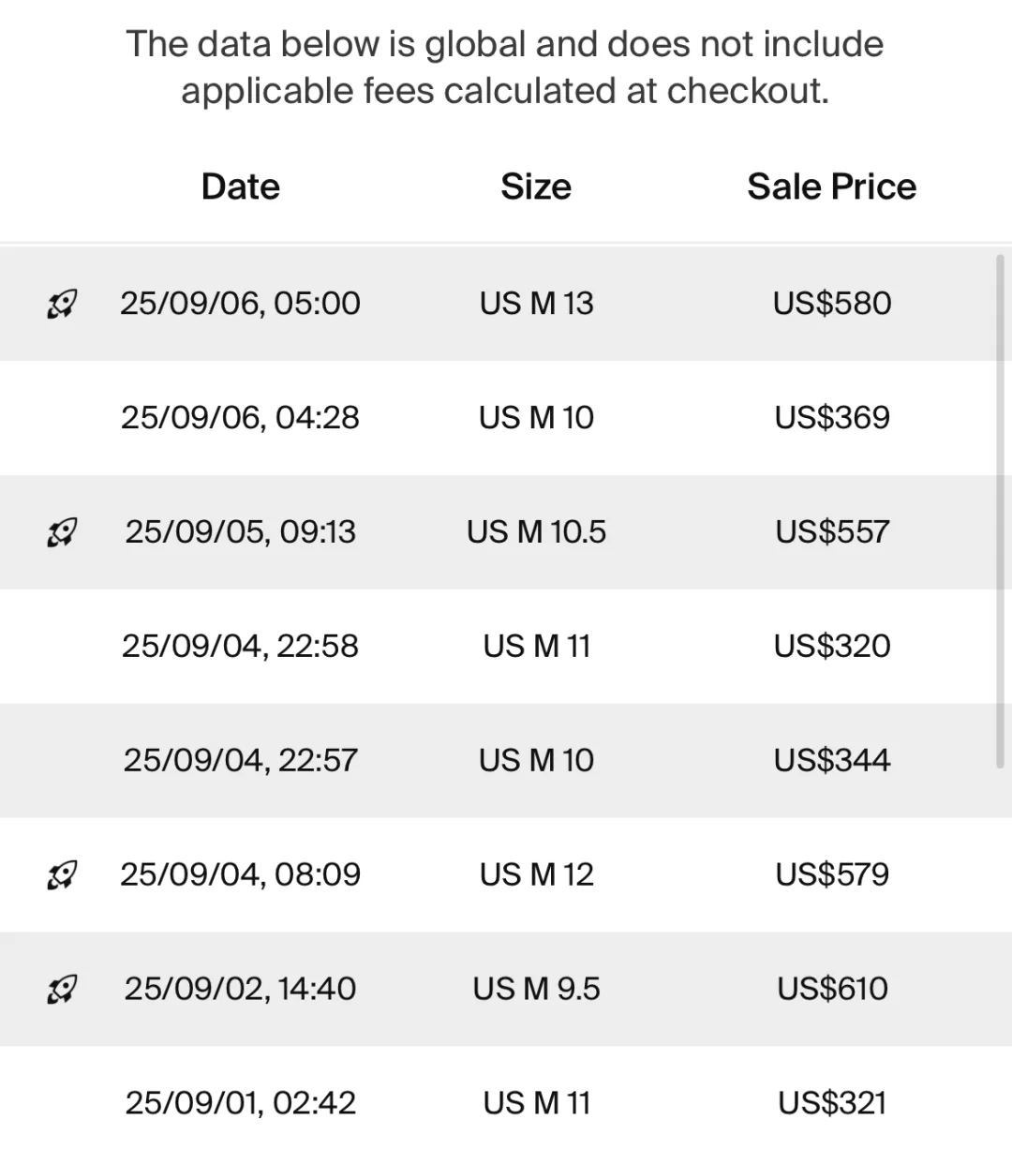Click the sales table vertical scrollbar
This screenshot has width=1012, height=1164.
[1000, 511]
